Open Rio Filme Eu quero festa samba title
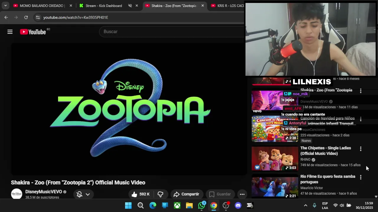The width and height of the screenshot is (378, 212). [x=328, y=179]
